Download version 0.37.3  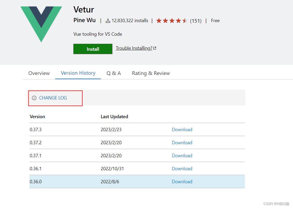[x=182, y=129]
